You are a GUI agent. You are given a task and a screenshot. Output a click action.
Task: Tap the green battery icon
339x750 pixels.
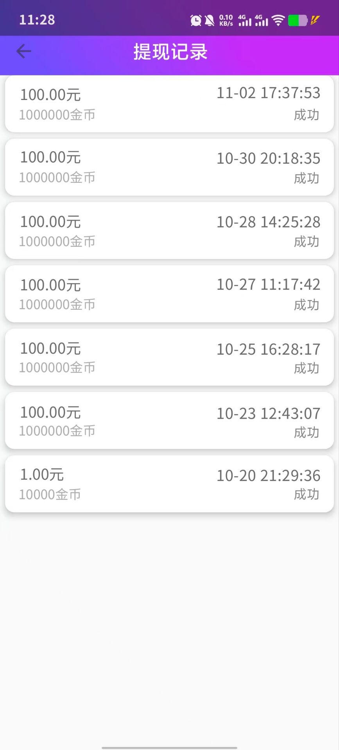pyautogui.click(x=298, y=20)
